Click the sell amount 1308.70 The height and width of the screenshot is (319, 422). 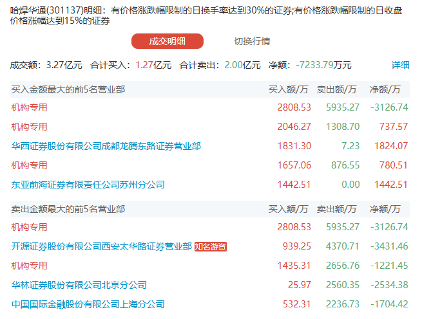point(343,127)
